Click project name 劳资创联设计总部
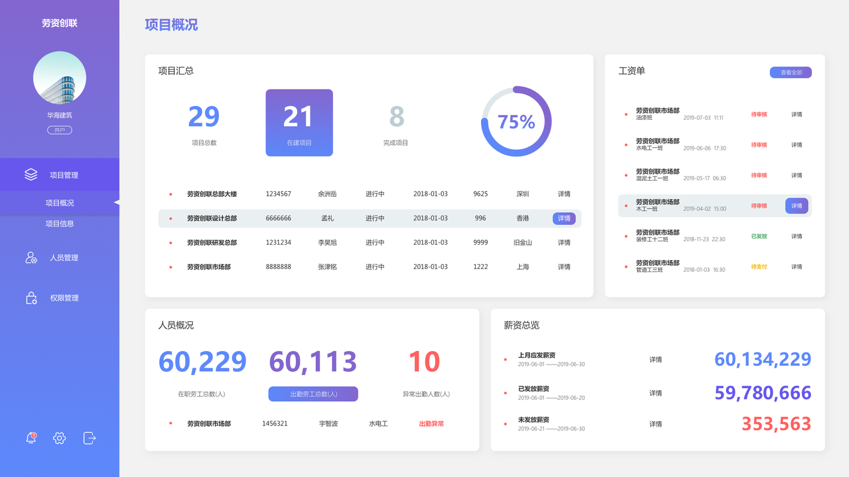Image resolution: width=849 pixels, height=477 pixels. 212,219
